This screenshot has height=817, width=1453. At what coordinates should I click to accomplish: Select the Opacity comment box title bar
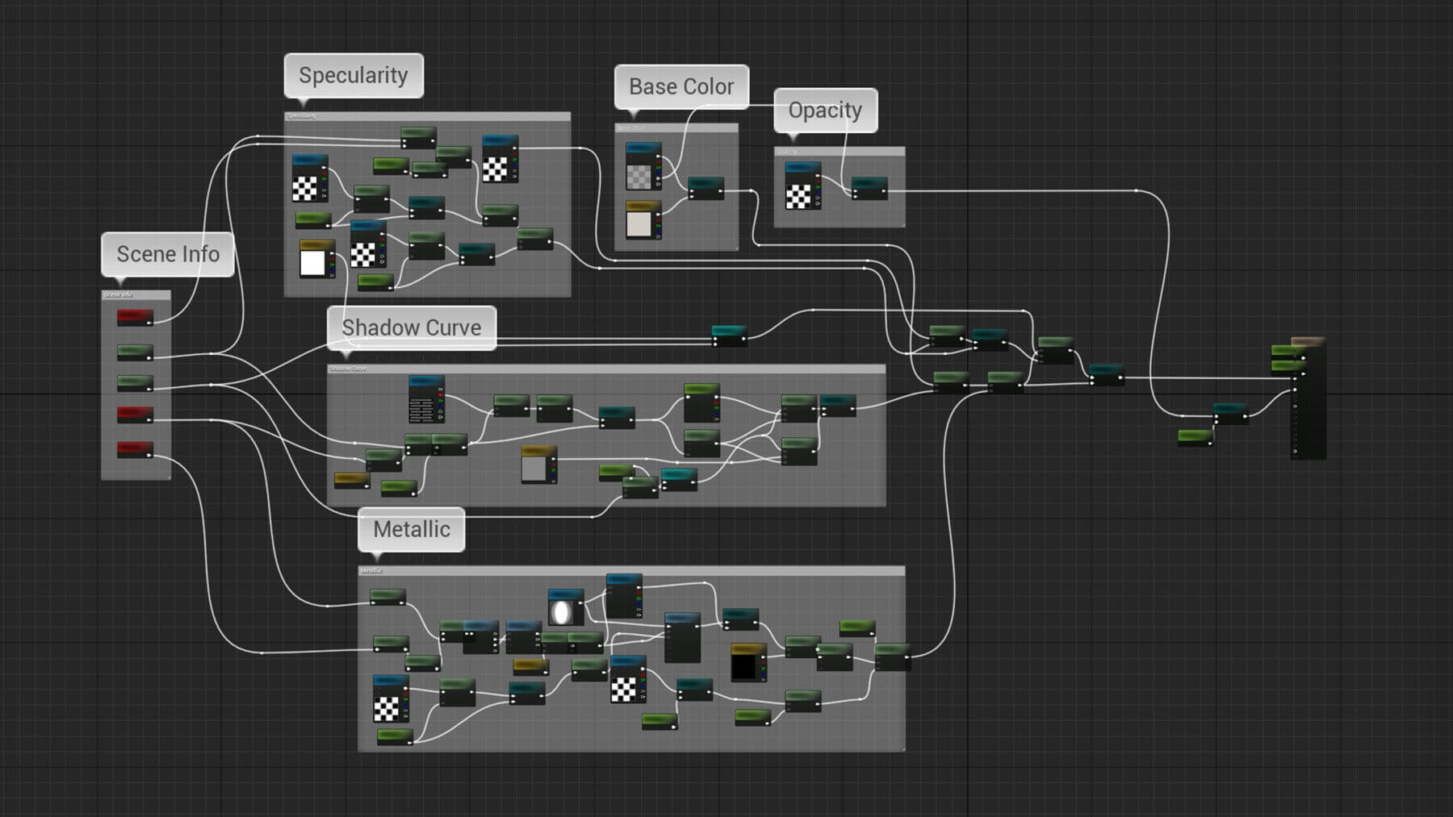click(840, 151)
